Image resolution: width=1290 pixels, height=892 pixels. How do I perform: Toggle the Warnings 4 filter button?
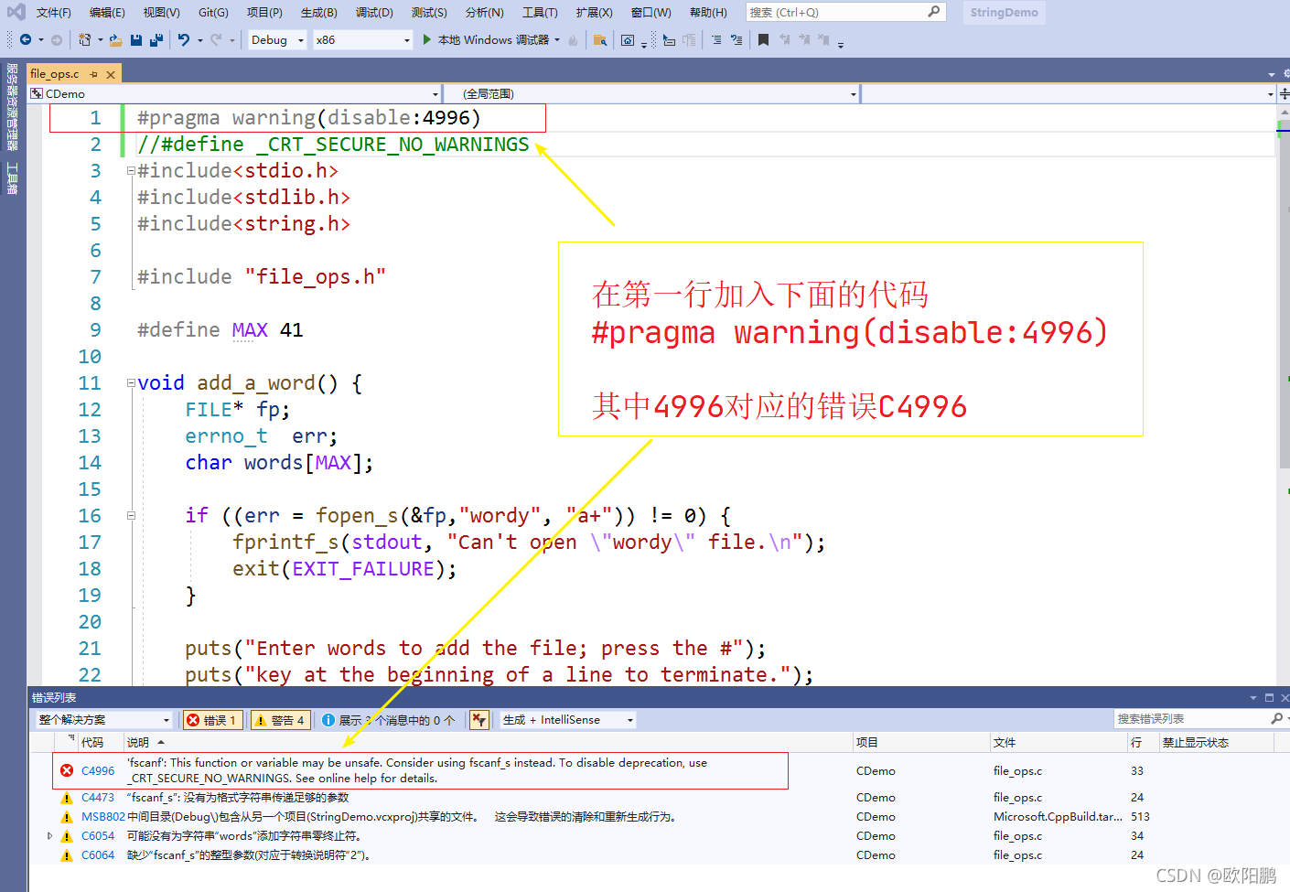coord(281,720)
